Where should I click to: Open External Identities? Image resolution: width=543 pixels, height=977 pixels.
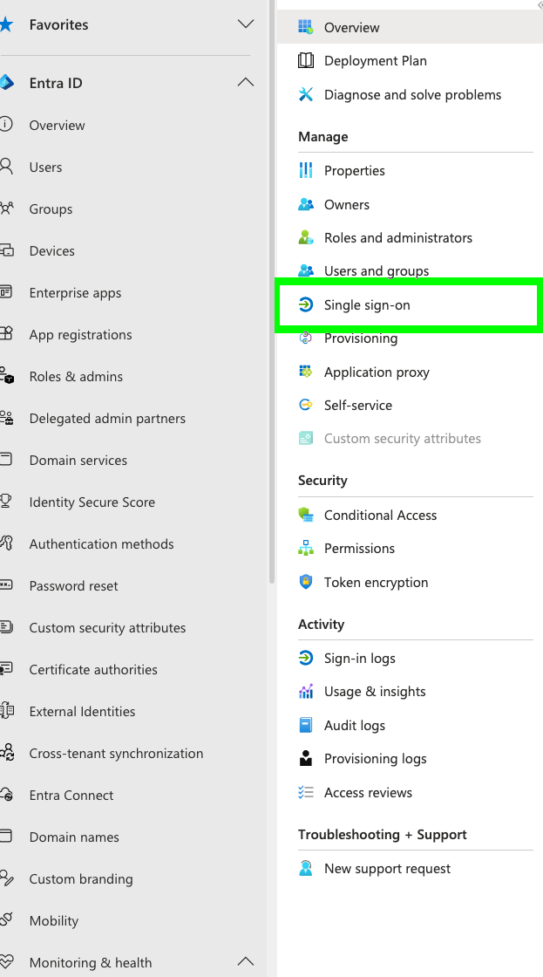click(x=82, y=711)
